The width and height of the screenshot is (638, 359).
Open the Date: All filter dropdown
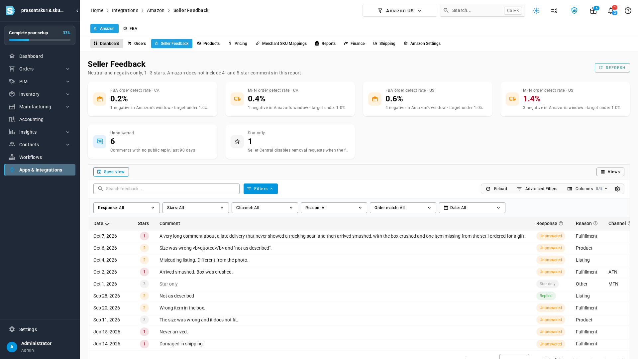point(472,208)
